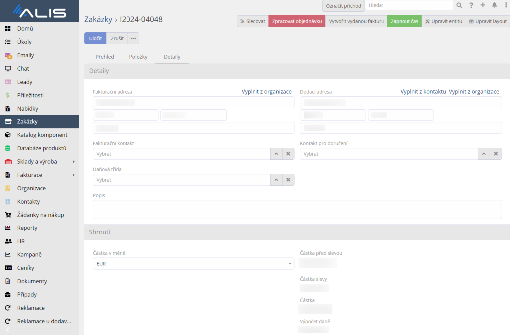The image size is (510, 335).
Task: Open the top-right vertical dots menu
Action: (x=505, y=5)
